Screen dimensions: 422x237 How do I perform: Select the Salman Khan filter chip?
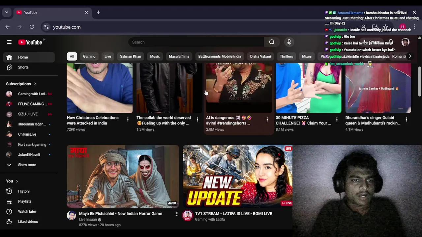(x=131, y=56)
